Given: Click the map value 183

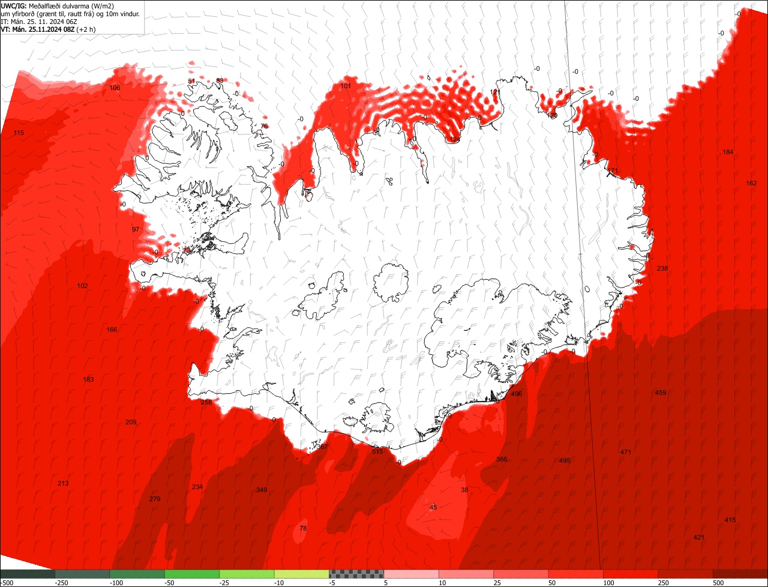Looking at the screenshot, I should [x=88, y=379].
